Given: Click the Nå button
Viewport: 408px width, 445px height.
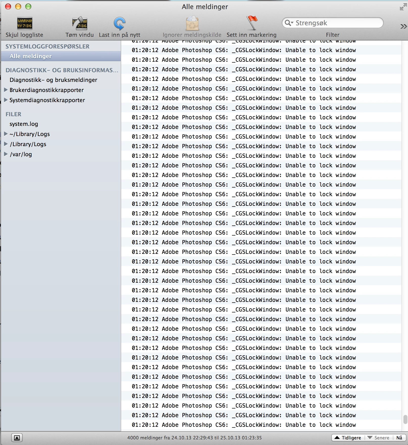Looking at the screenshot, I should (x=399, y=438).
